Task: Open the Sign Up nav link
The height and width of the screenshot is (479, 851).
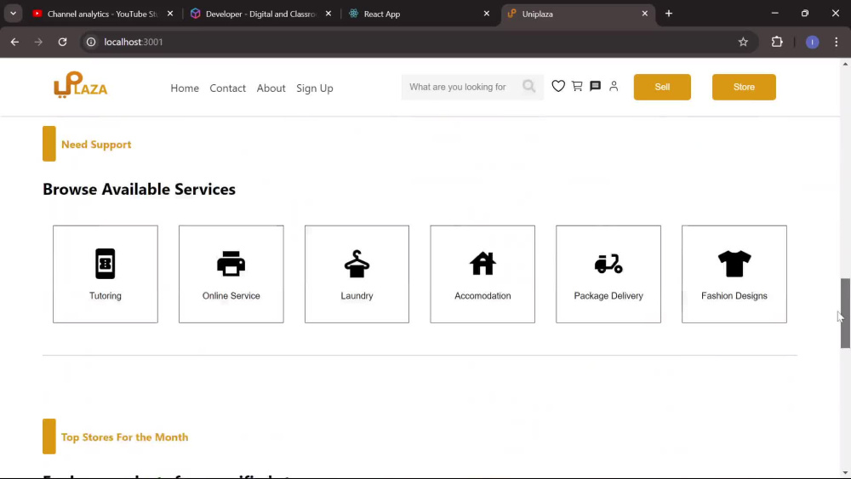Action: 315,88
